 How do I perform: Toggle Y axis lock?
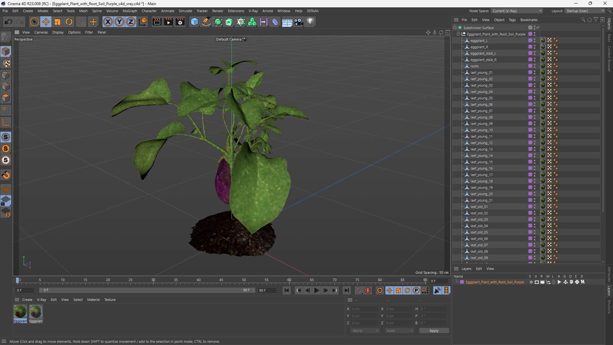pyautogui.click(x=119, y=22)
